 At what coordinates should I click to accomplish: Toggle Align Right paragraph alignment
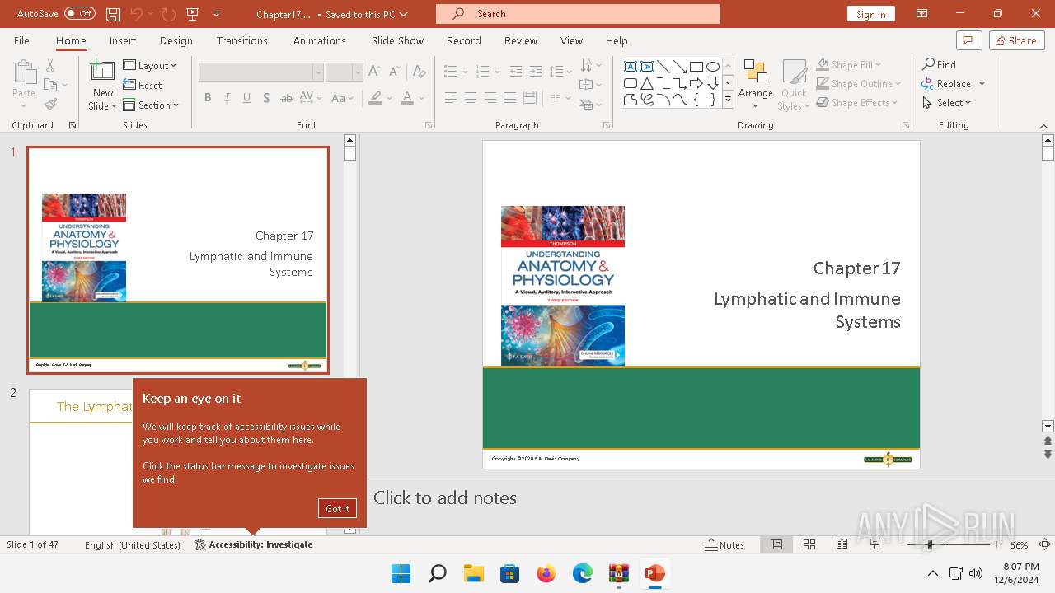click(x=490, y=98)
